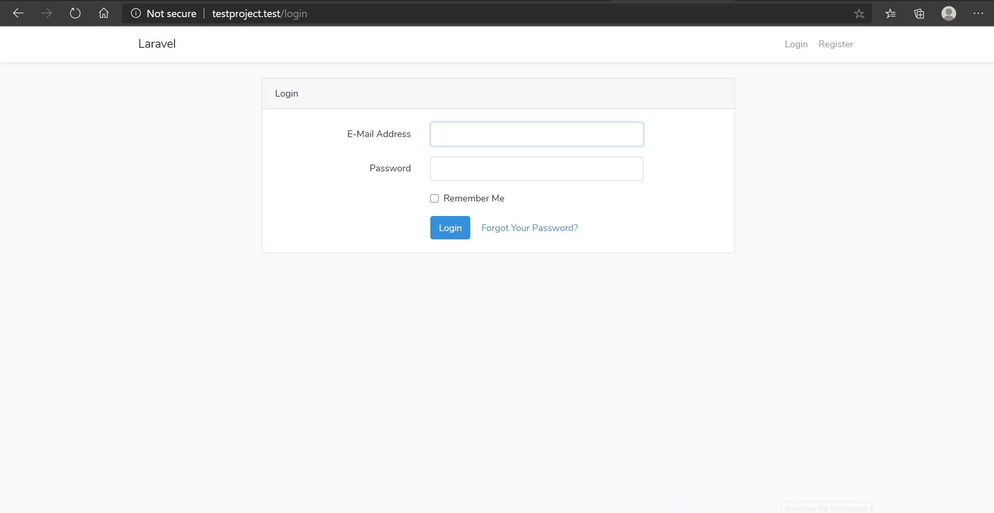The height and width of the screenshot is (513, 994).
Task: Open the Favorites list icon
Action: 891,14
